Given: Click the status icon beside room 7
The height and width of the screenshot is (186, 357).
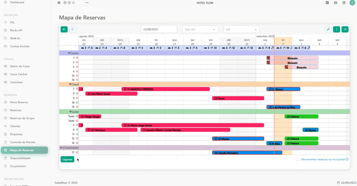Looking at the screenshot, I should 77,89.
